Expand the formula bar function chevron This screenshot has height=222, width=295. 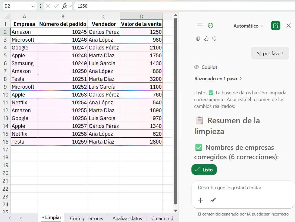pyautogui.click(x=70, y=6)
